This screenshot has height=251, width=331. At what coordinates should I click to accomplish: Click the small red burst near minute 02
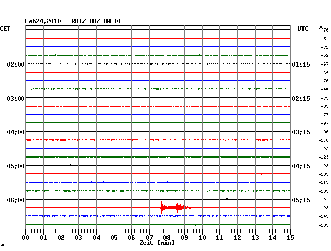point(63,140)
